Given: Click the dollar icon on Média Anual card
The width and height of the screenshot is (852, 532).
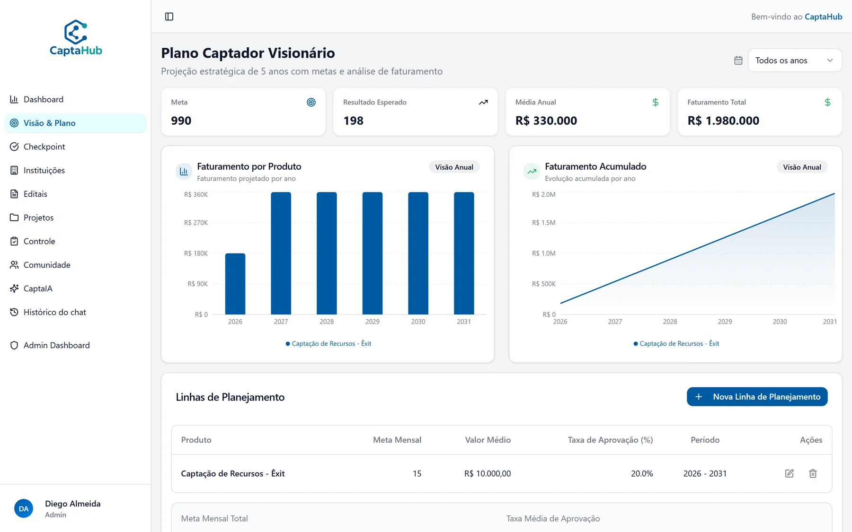Looking at the screenshot, I should [656, 102].
